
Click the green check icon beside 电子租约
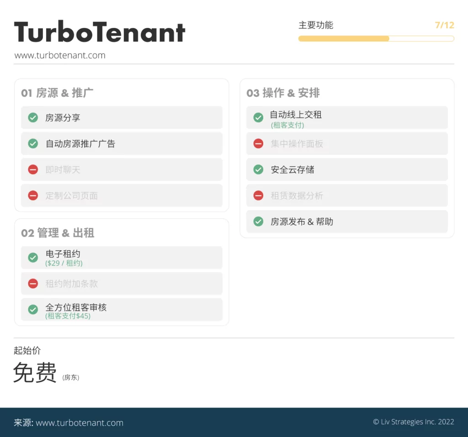[x=33, y=258]
